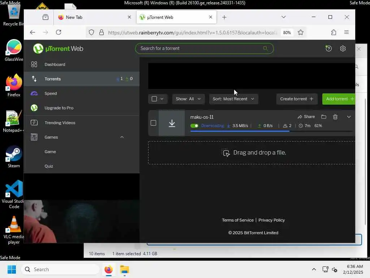Click the tracking protection shield icon
Viewport: 370px width, 278px height.
tap(91, 32)
